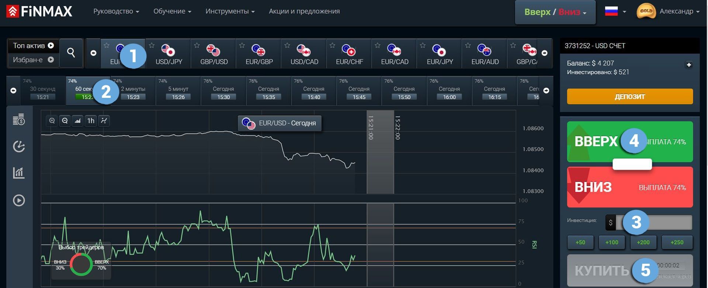Go to next expiry times arrow

coord(546,90)
